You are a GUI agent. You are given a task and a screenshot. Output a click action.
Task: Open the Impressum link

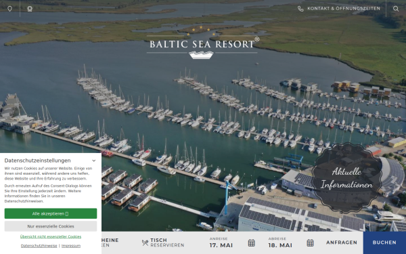click(x=71, y=246)
